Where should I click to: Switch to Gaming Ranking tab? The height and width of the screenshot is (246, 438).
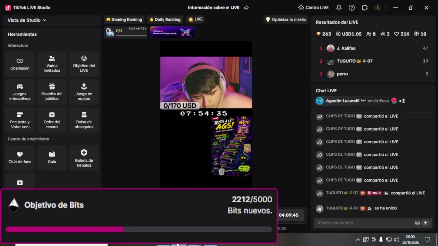(x=124, y=19)
